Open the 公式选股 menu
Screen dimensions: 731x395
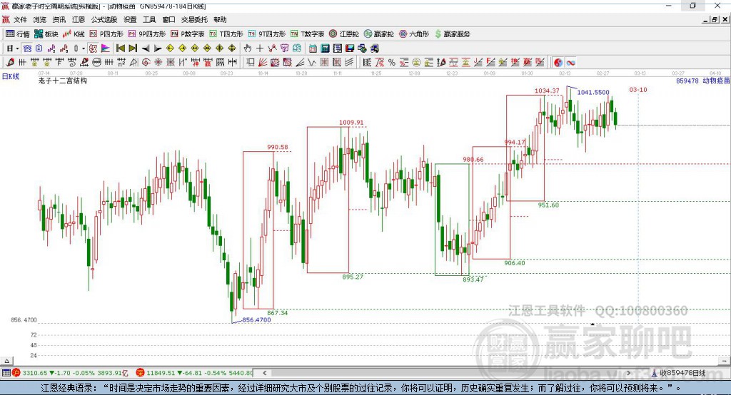(104, 19)
